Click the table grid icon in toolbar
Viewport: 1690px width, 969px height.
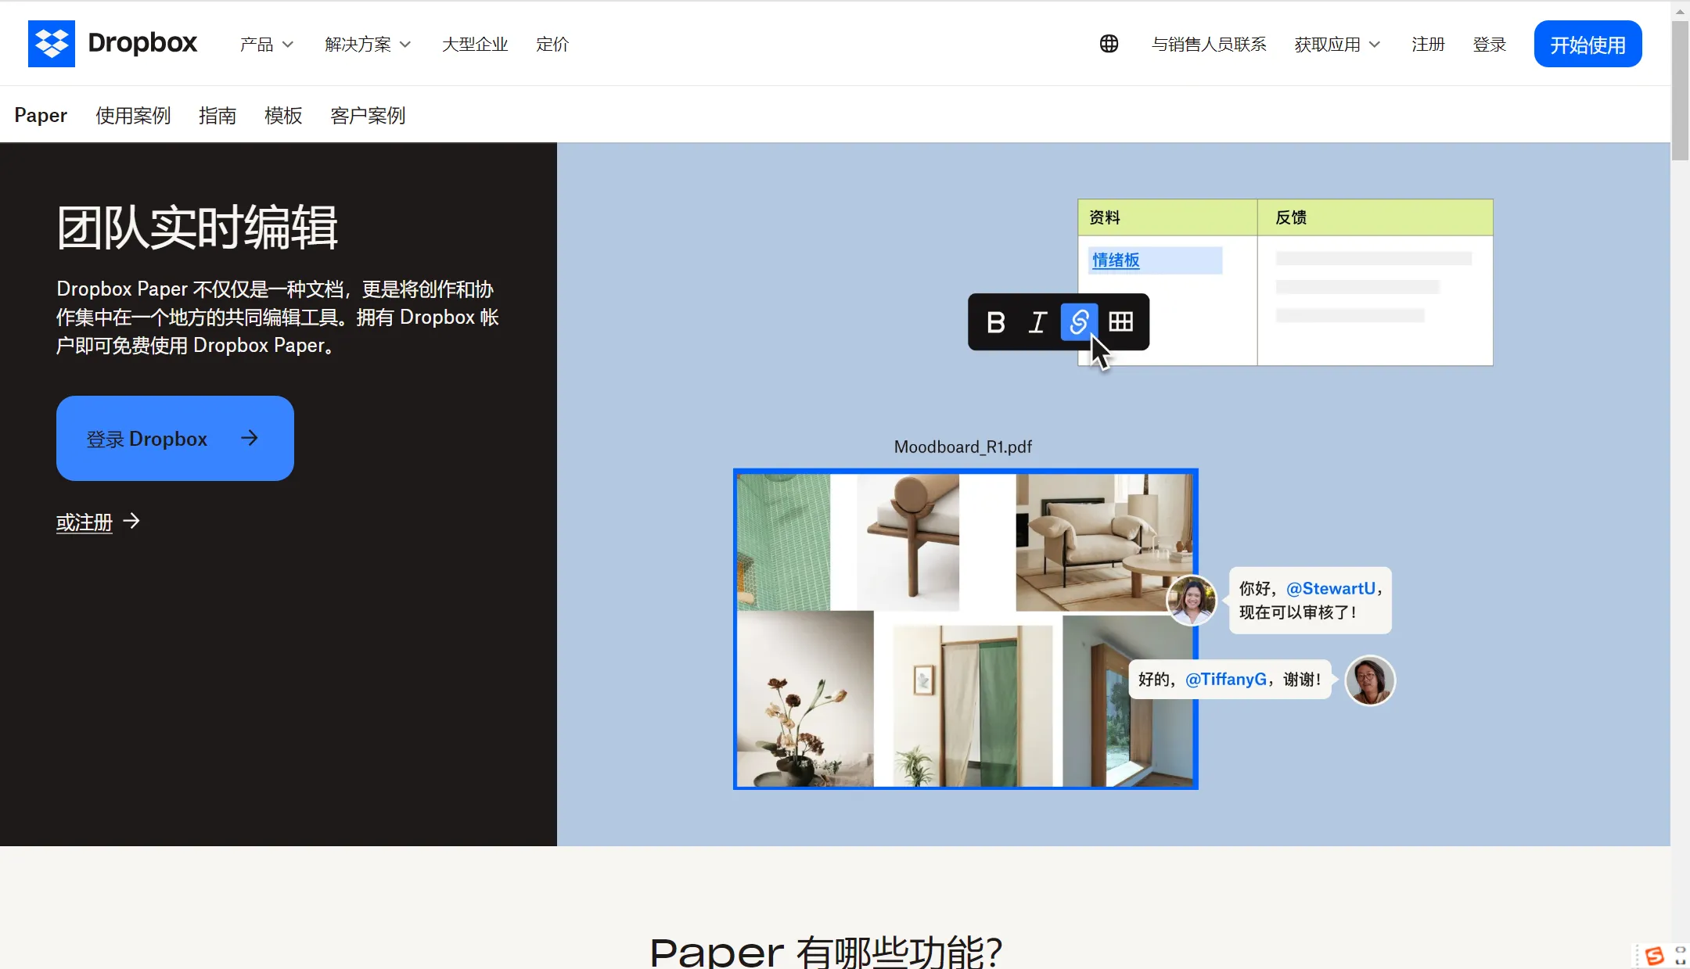click(x=1121, y=322)
